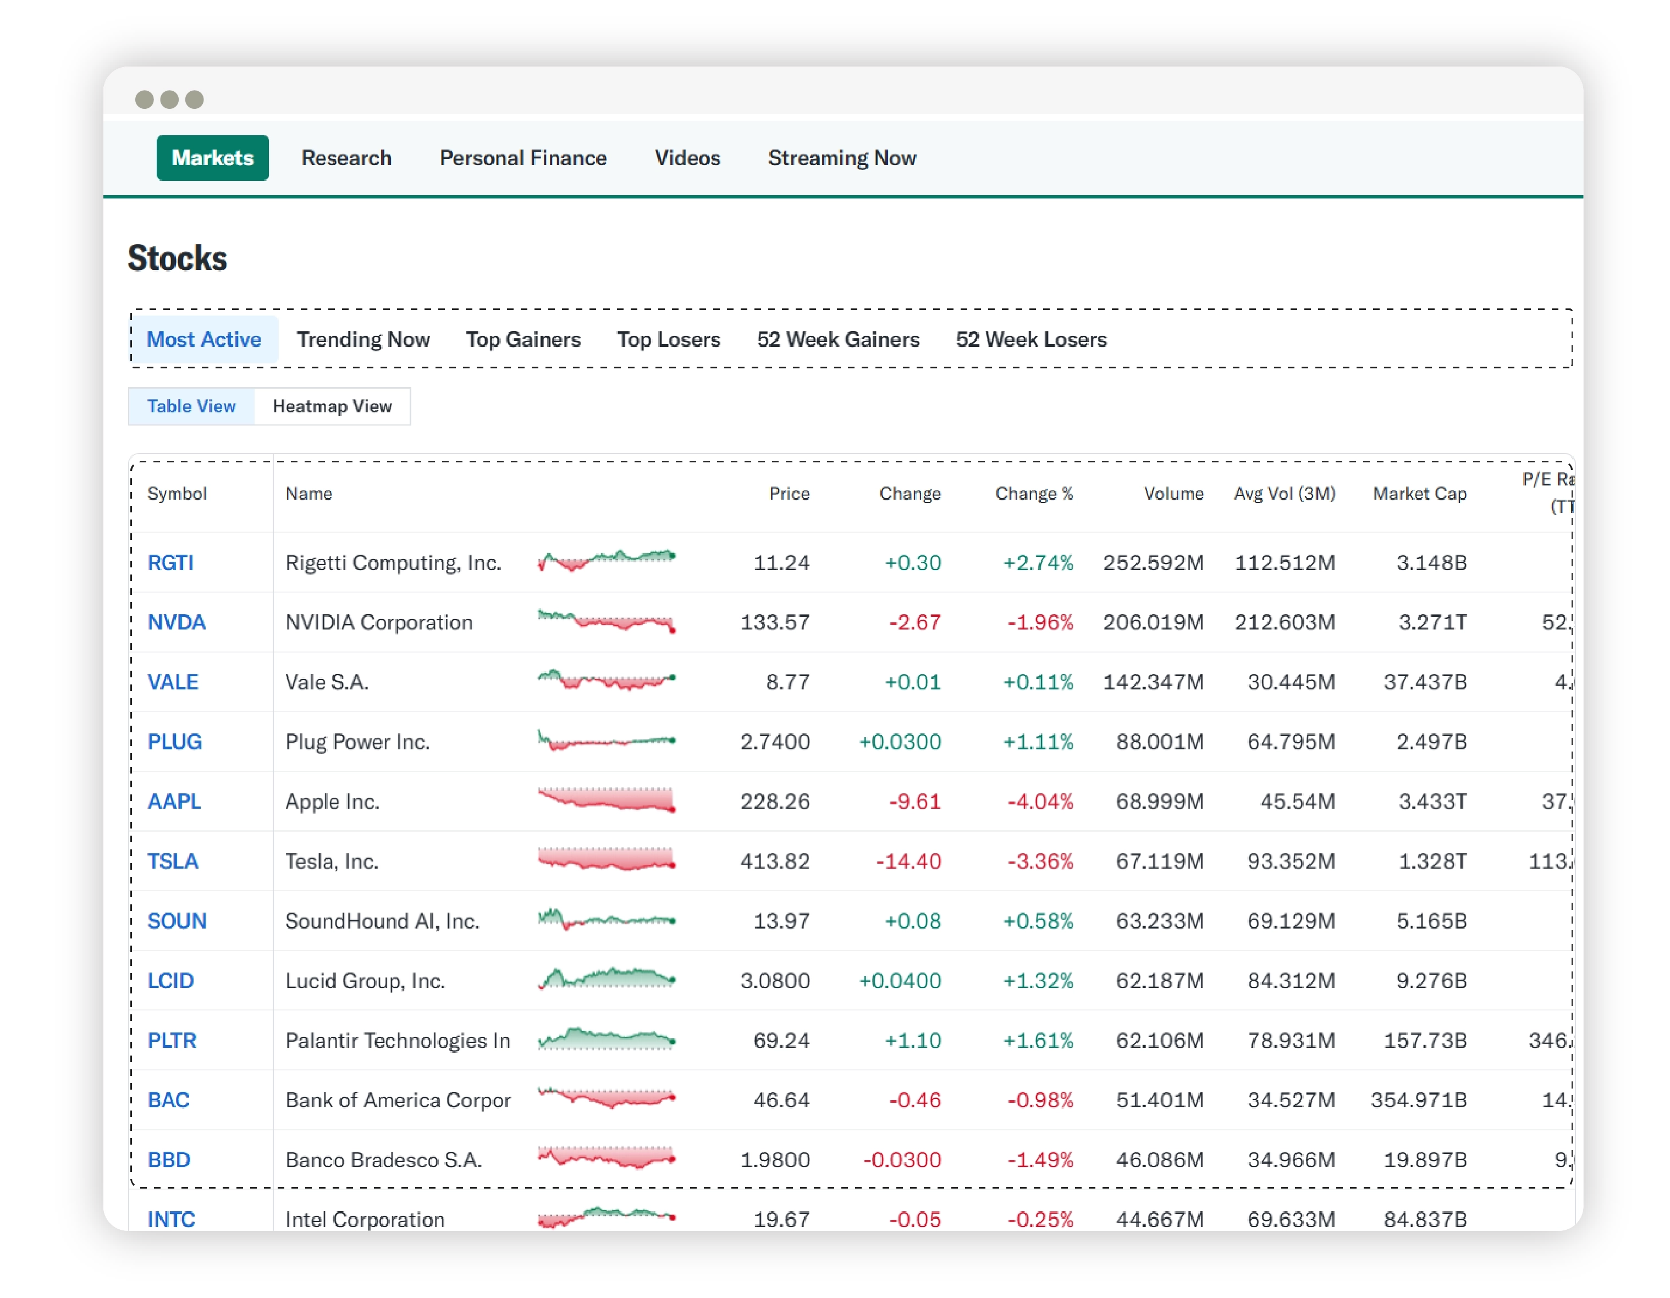This screenshot has width=1670, height=1298.
Task: Click the Bank of America sparkline chart
Action: point(607,1098)
